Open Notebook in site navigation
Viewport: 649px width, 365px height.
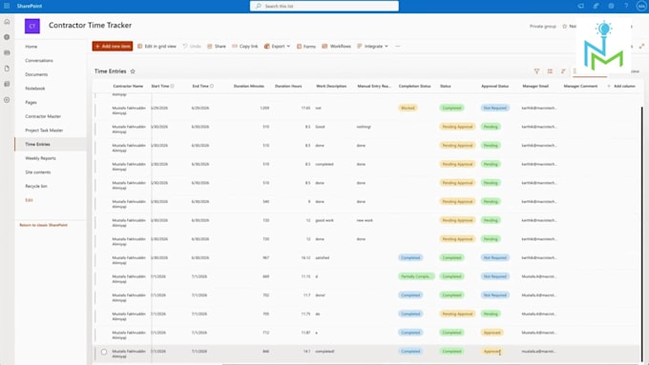click(35, 89)
